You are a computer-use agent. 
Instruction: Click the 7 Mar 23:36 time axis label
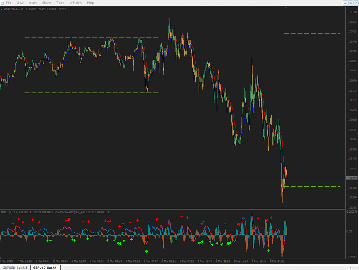pos(25,261)
